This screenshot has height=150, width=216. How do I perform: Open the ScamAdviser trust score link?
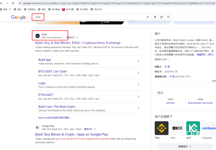point(200,103)
